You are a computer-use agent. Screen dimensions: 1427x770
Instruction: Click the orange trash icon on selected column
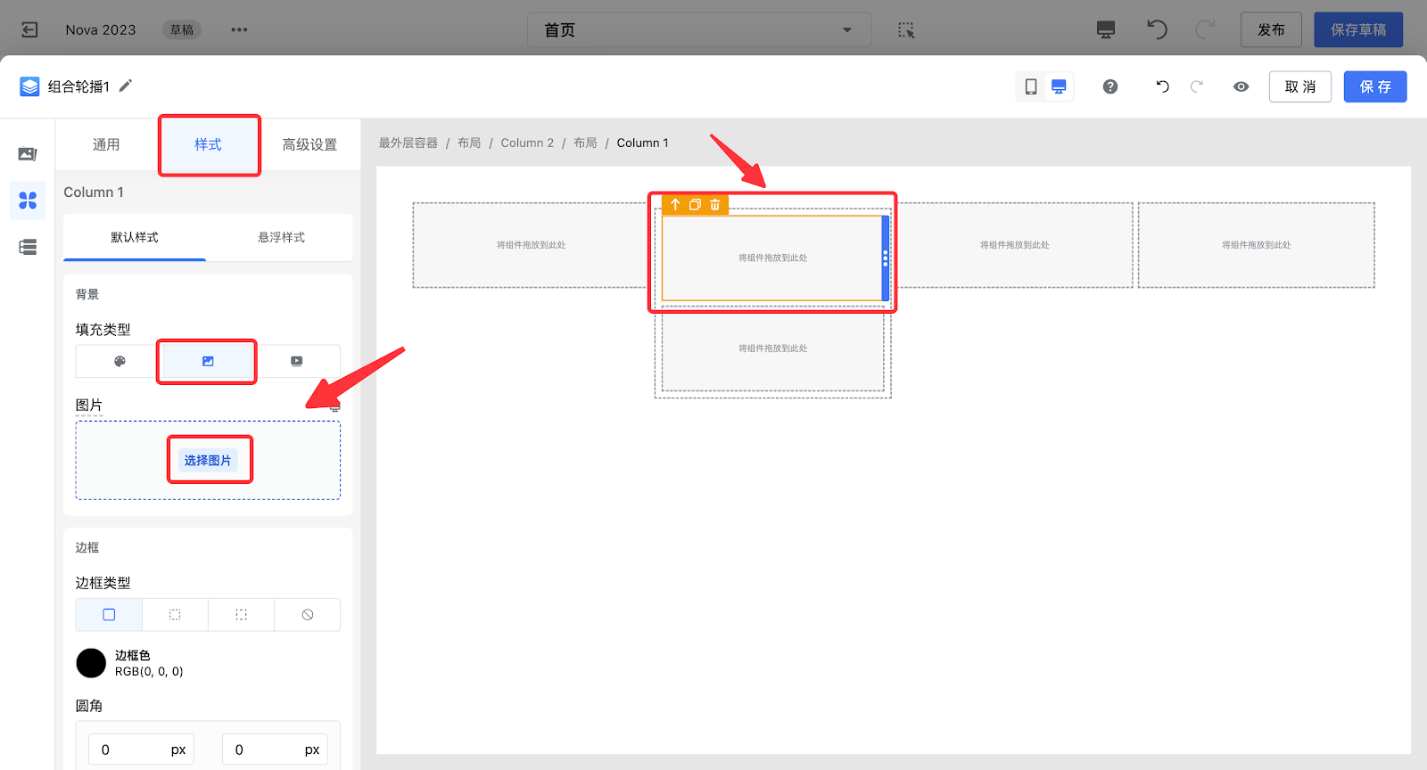click(x=715, y=205)
